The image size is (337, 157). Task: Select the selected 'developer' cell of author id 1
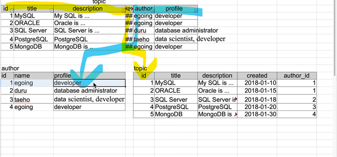coord(89,83)
